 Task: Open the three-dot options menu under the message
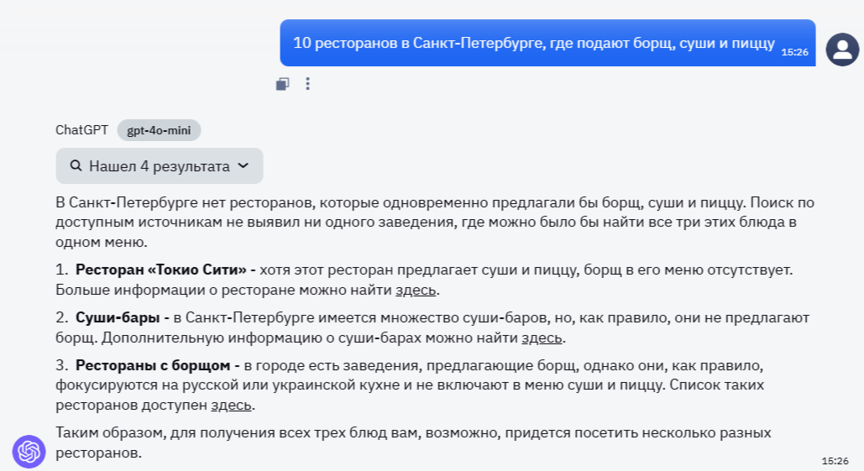[307, 84]
